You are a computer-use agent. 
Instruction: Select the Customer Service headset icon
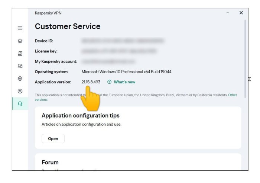pos(20,104)
